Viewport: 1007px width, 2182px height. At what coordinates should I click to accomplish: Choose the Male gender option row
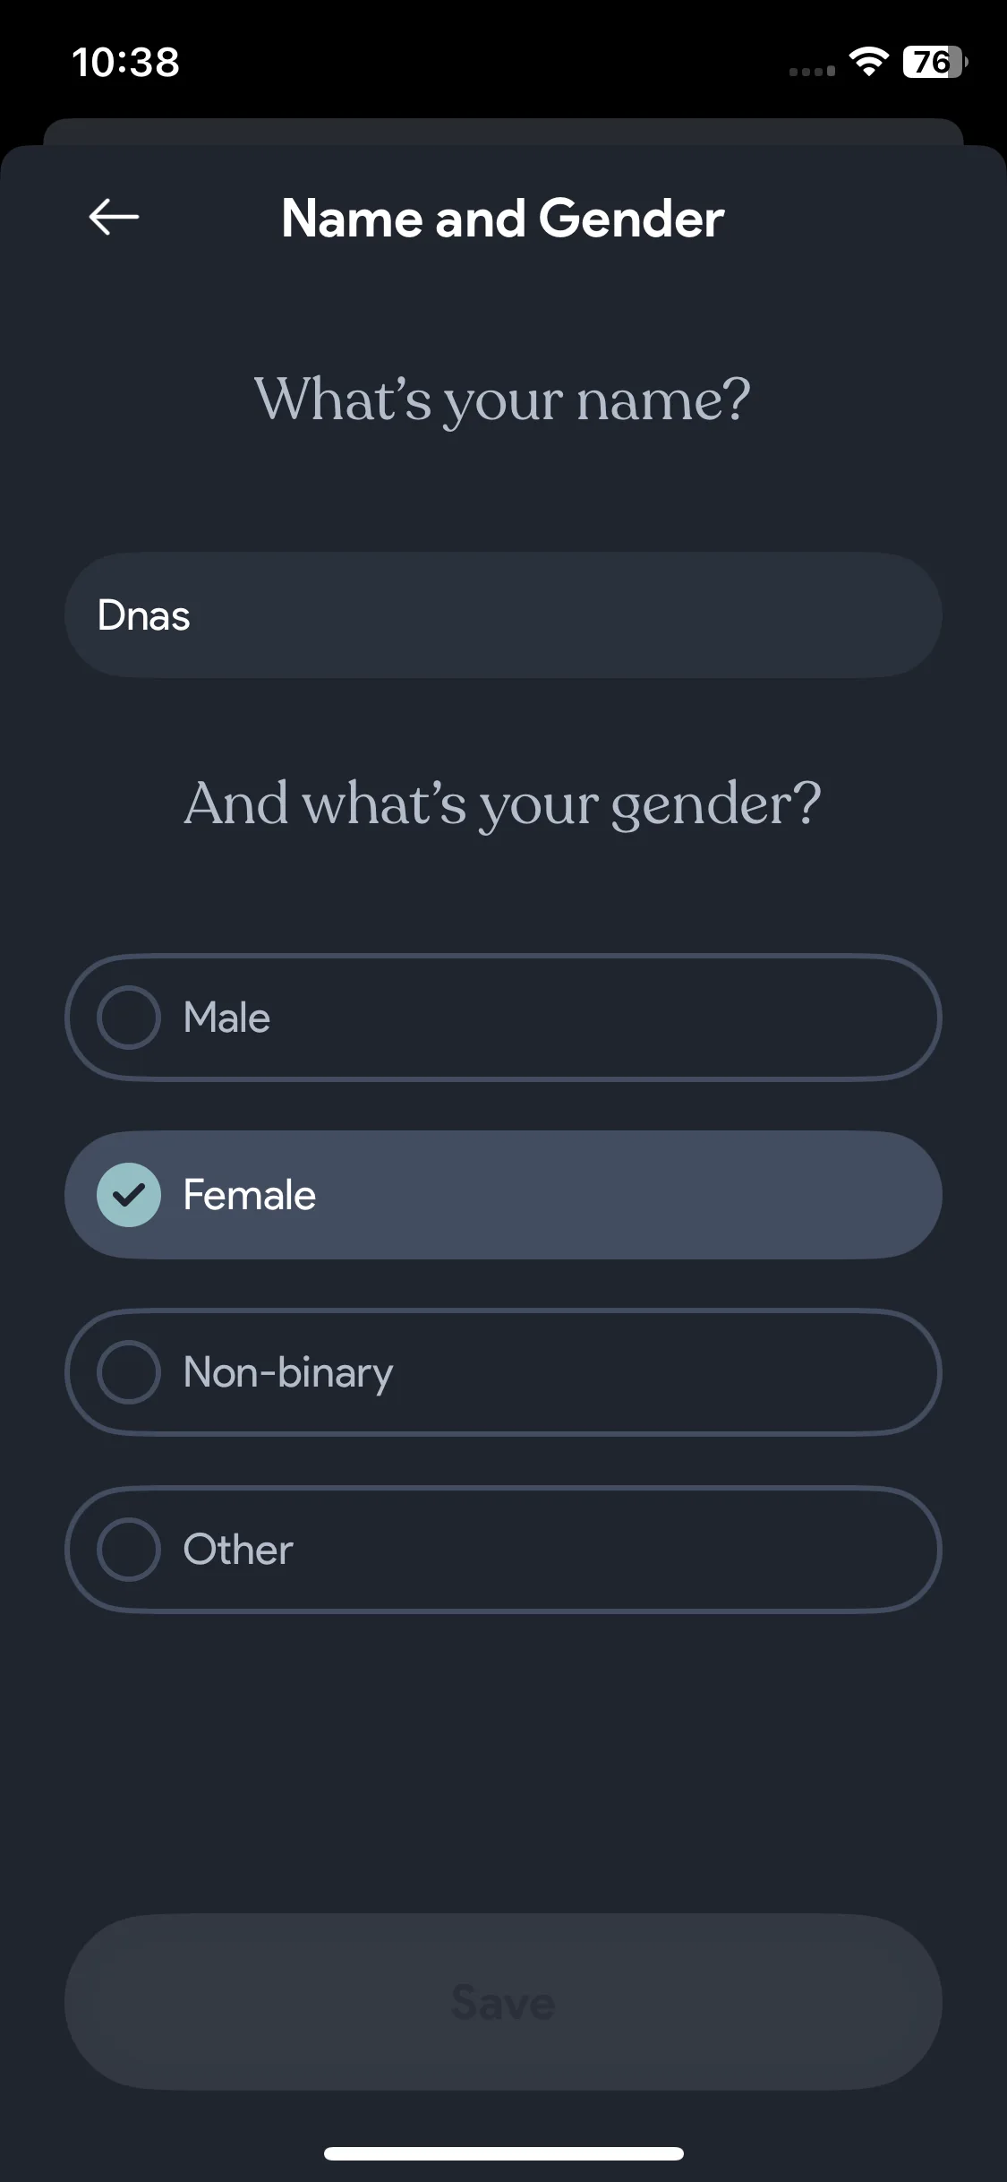[503, 1018]
